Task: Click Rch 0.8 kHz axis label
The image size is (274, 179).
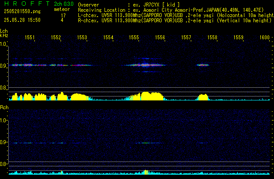Action: pos(3,164)
